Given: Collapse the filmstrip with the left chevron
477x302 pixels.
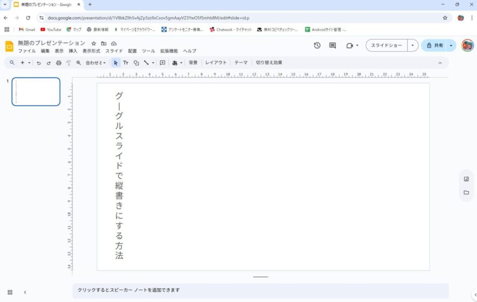Looking at the screenshot, I should coord(25,292).
